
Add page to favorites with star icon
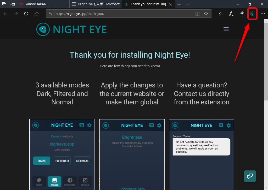coord(206,14)
